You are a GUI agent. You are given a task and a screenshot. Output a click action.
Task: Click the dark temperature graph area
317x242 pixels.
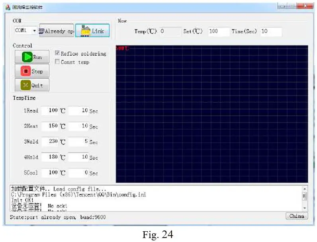(212, 113)
